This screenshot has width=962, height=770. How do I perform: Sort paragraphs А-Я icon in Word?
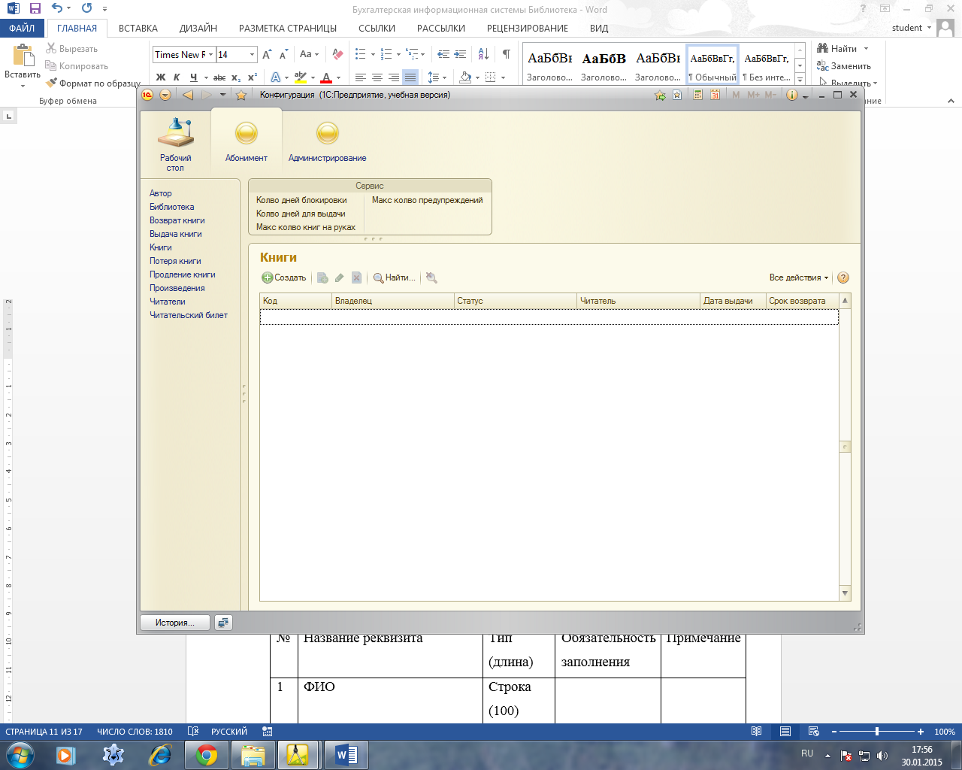point(483,54)
